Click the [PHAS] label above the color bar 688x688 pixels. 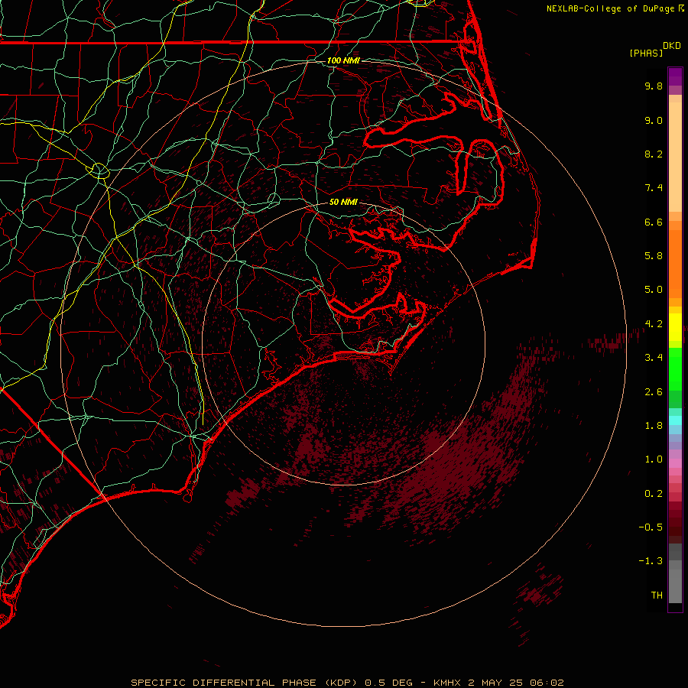click(x=646, y=53)
